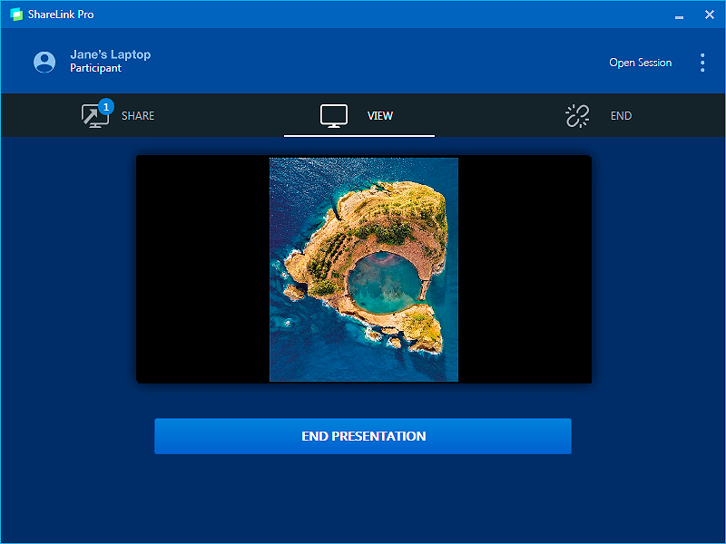Click the black area left of island image
The height and width of the screenshot is (544, 726).
click(202, 269)
